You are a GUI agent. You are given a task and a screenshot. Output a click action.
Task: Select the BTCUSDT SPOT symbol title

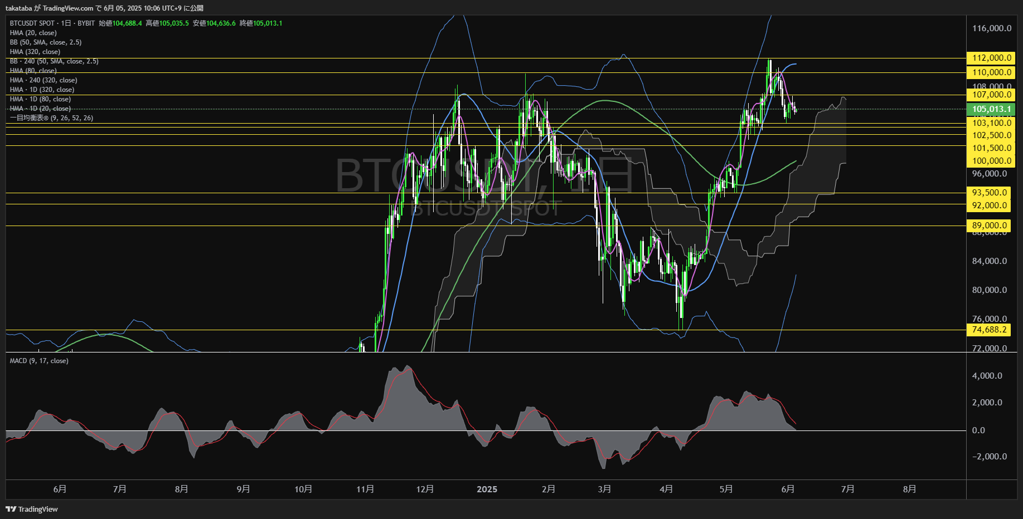pyautogui.click(x=32, y=23)
